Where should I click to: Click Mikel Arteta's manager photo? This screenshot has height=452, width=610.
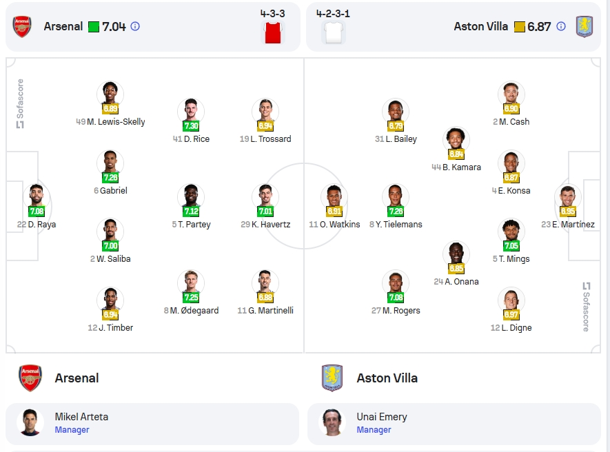30,422
